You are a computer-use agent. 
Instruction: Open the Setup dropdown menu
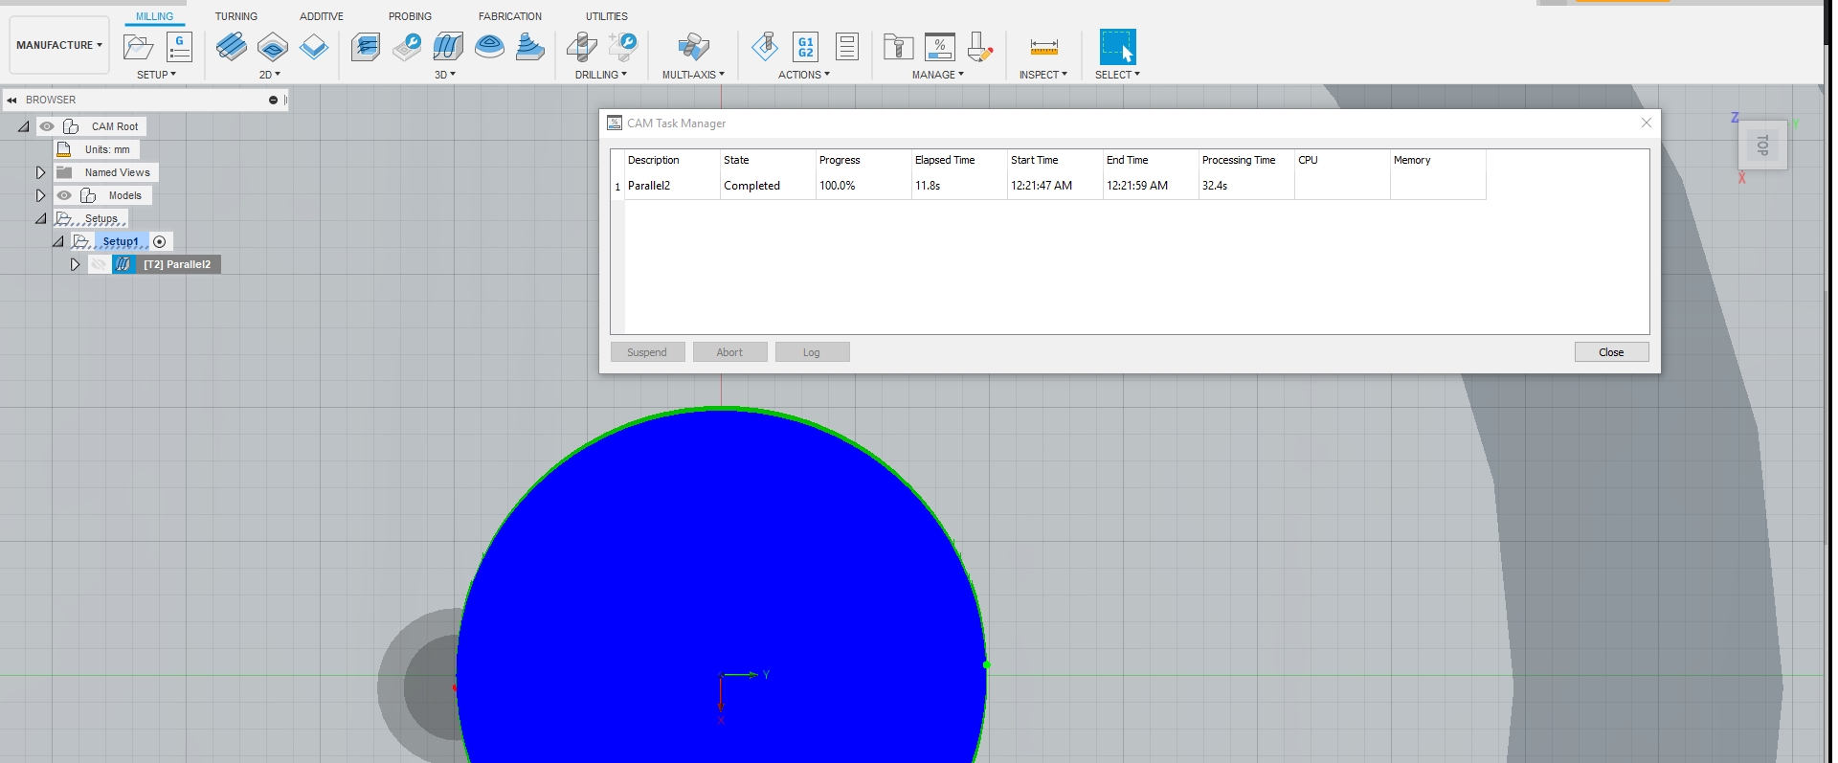tap(156, 75)
